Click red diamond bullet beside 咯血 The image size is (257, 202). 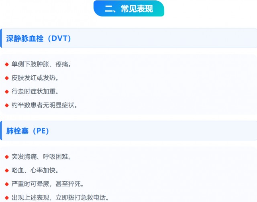pos(7,171)
